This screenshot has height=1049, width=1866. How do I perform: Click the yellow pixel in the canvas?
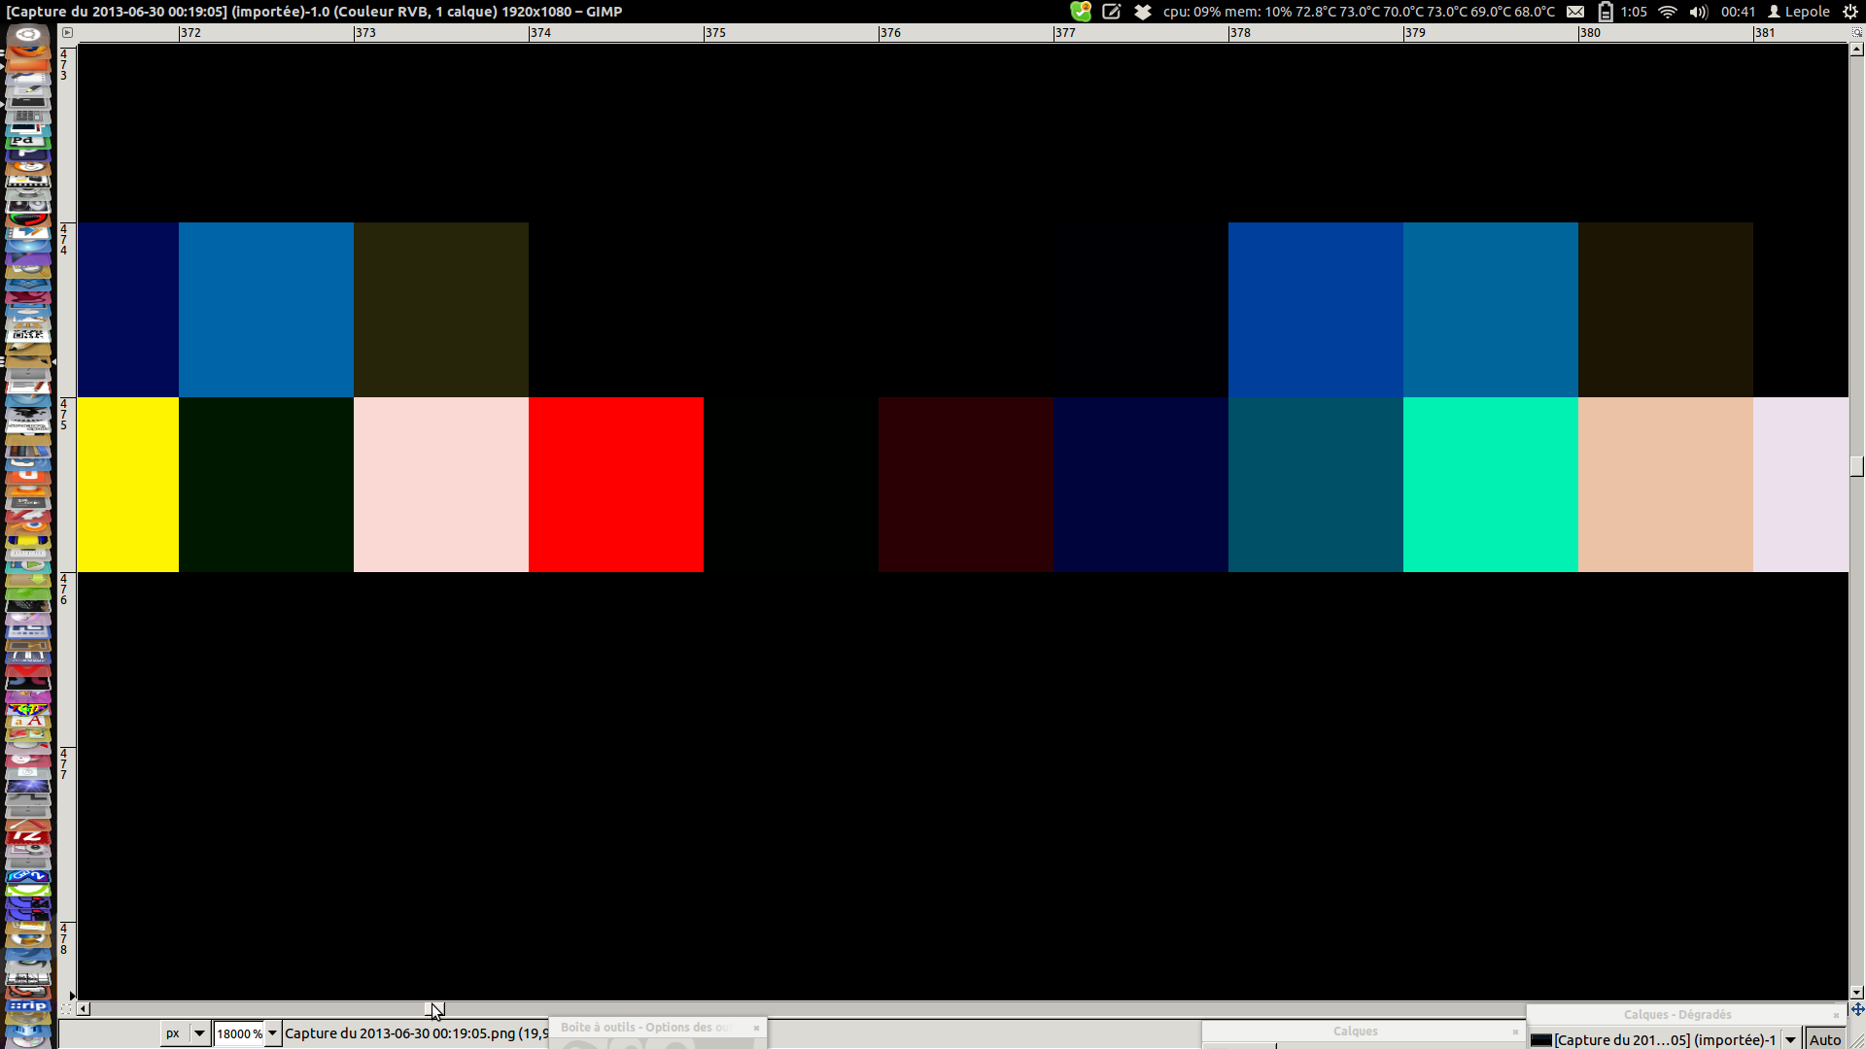[x=127, y=485]
